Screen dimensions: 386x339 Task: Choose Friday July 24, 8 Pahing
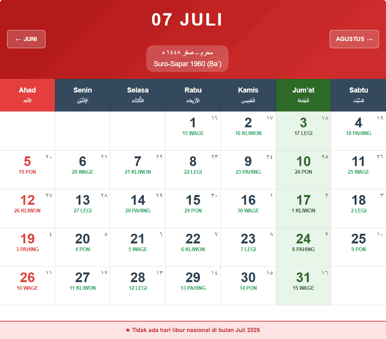[x=303, y=247]
